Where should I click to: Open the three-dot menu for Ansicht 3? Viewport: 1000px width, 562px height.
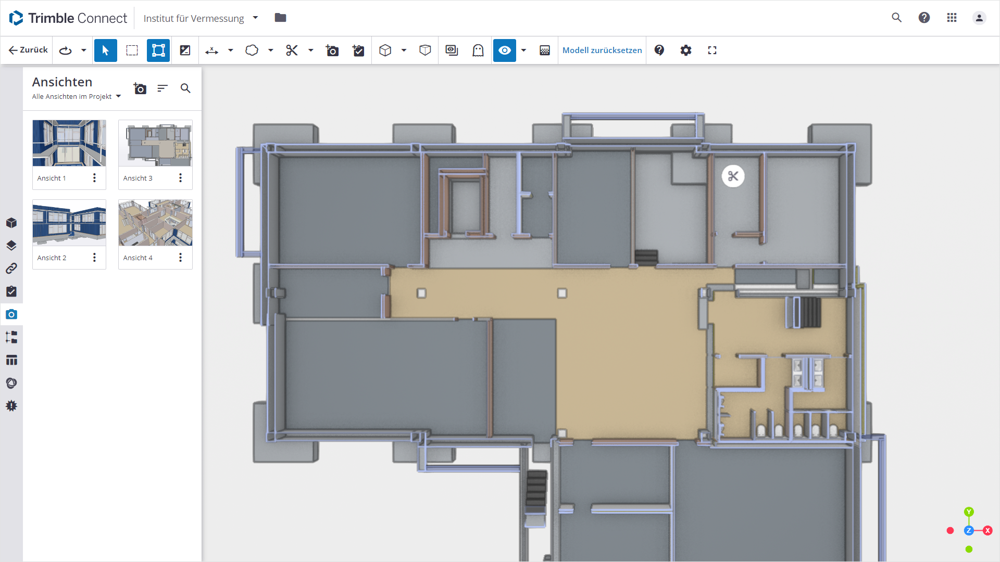(x=181, y=178)
